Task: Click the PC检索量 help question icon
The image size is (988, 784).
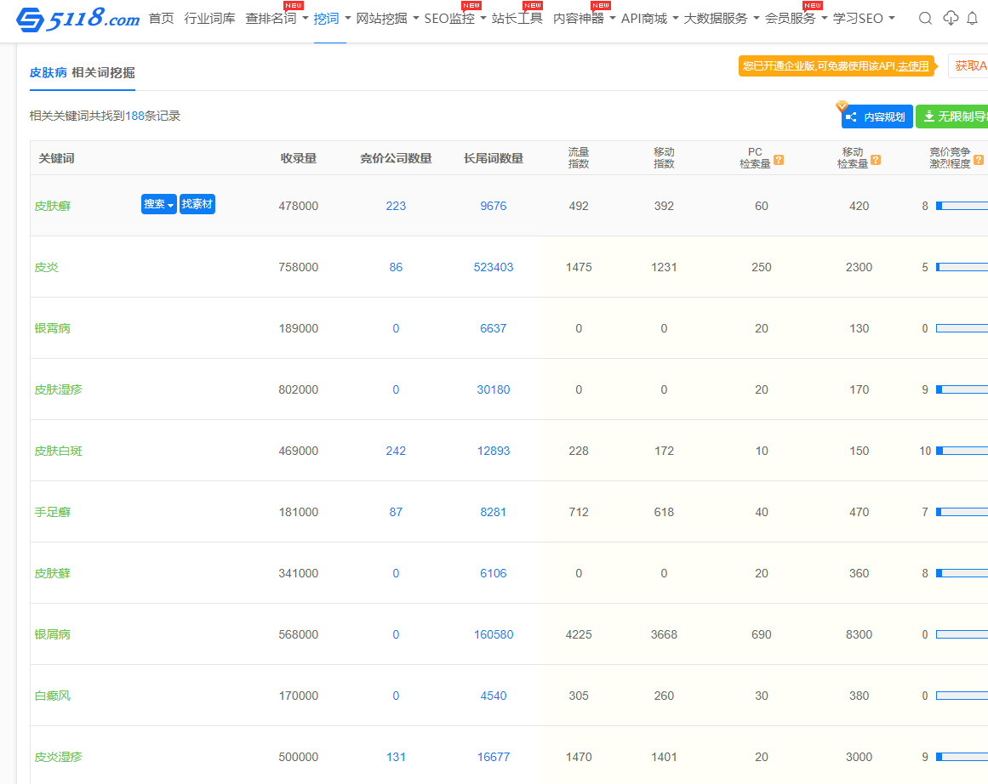Action: (x=779, y=160)
